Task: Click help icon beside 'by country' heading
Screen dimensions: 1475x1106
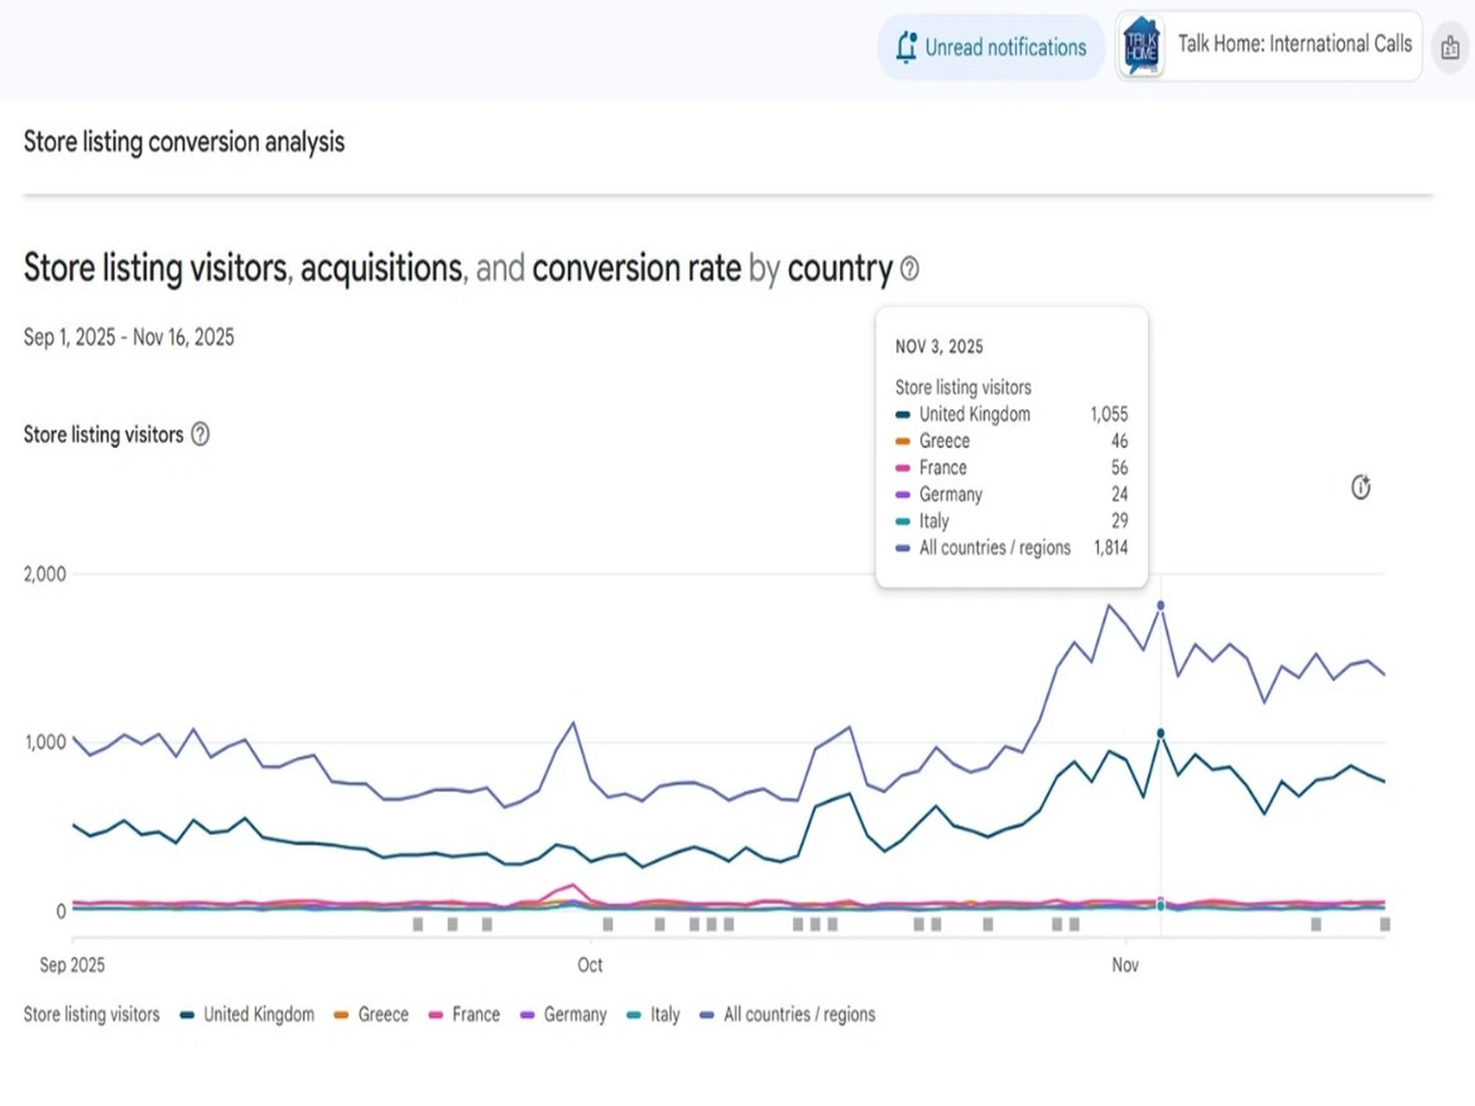Action: click(910, 268)
